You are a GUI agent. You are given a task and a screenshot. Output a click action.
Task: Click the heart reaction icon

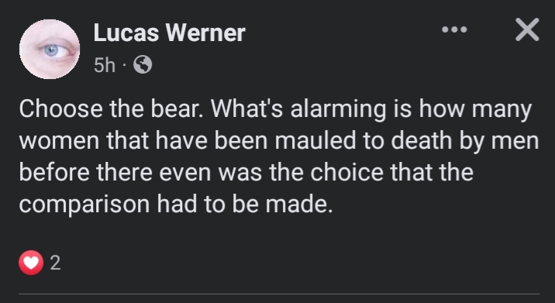pyautogui.click(x=31, y=263)
